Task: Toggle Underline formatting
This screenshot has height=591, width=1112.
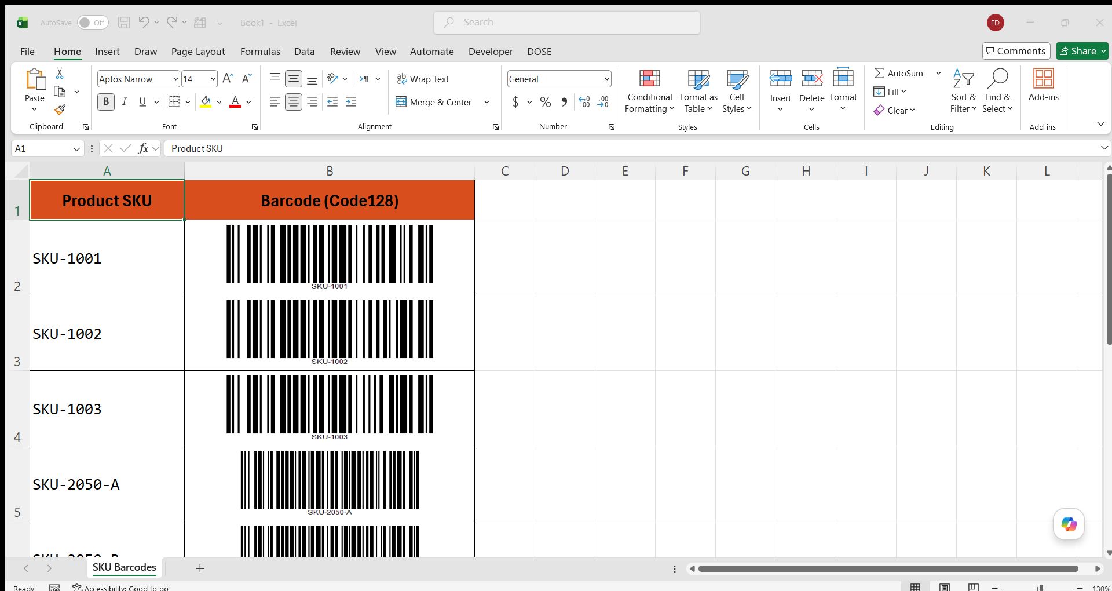Action: pos(142,102)
